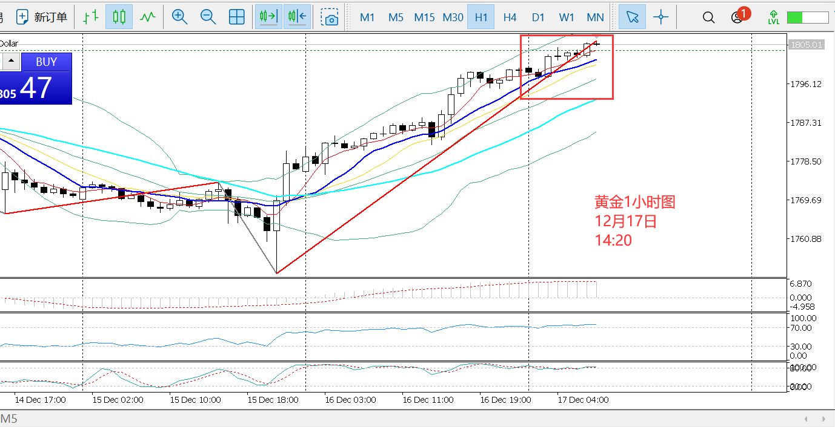Take a chart screenshot with camera icon
Image resolution: width=835 pixels, height=427 pixels.
pyautogui.click(x=330, y=17)
